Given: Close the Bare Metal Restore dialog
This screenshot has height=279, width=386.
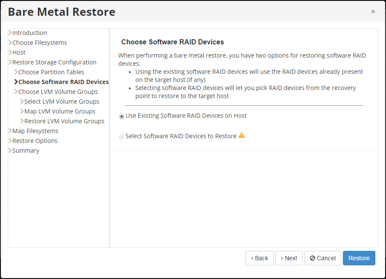Looking at the screenshot, I should (373, 12).
